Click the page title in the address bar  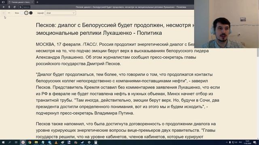(x=131, y=7)
